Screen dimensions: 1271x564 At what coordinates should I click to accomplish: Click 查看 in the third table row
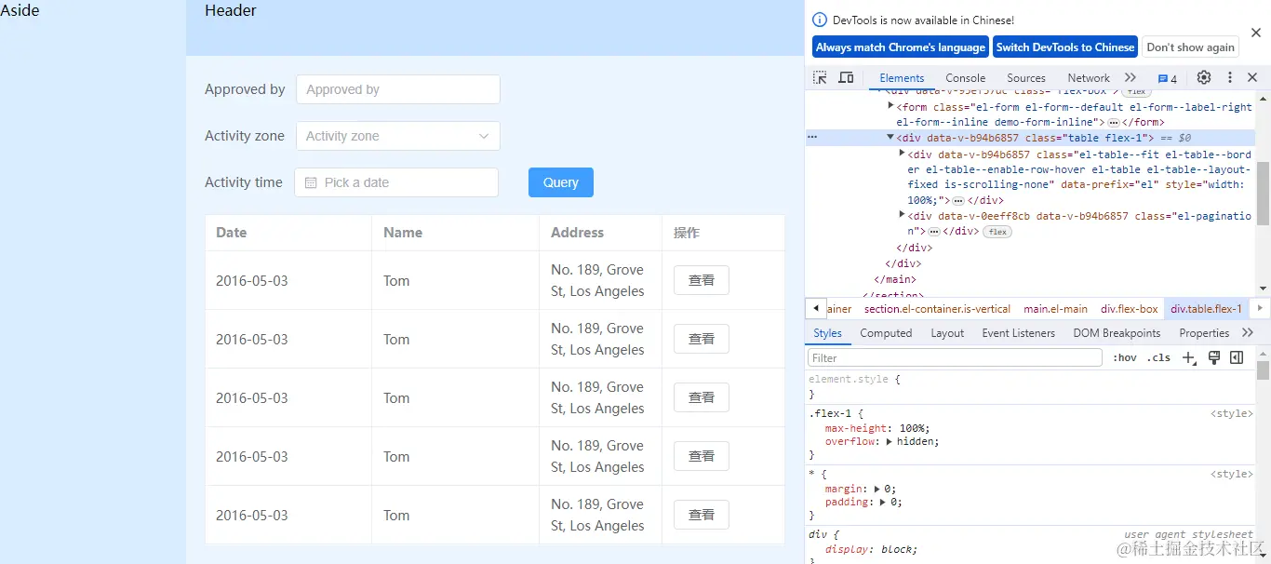(x=702, y=397)
